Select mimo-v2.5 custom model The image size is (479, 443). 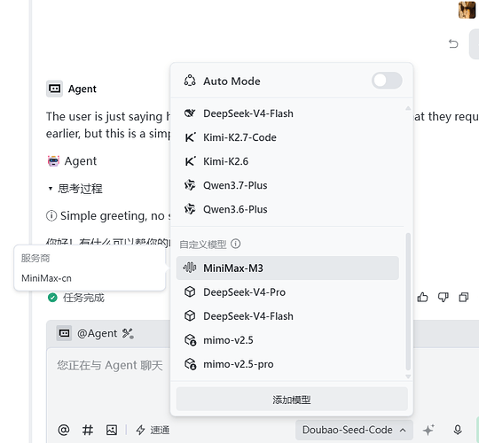[x=287, y=340]
